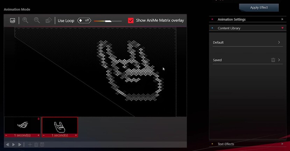Zoom in on the matrix canvas
290x151 pixels.
25,20
